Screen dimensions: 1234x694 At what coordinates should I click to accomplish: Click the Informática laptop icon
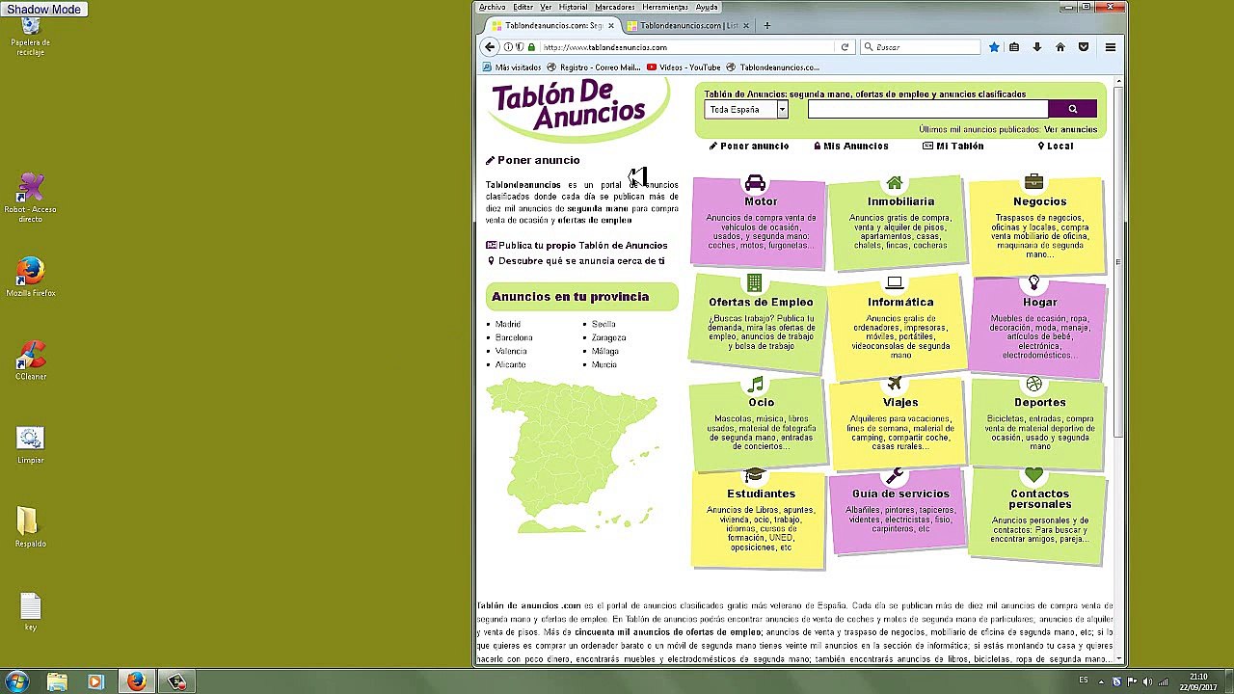[x=895, y=282]
